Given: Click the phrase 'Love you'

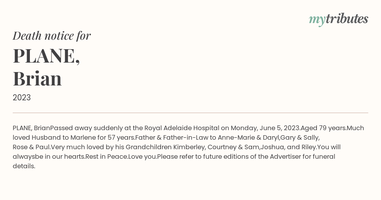Looking at the screenshot, I should click(x=142, y=157).
